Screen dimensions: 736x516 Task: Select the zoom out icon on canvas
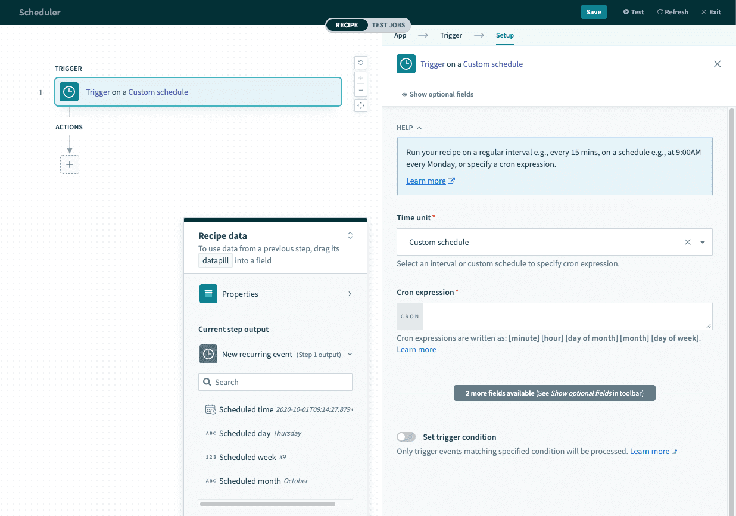point(360,89)
